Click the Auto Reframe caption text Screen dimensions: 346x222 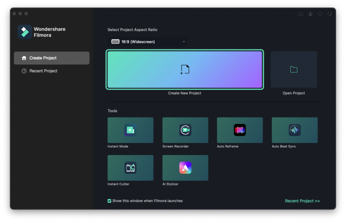(x=227, y=146)
